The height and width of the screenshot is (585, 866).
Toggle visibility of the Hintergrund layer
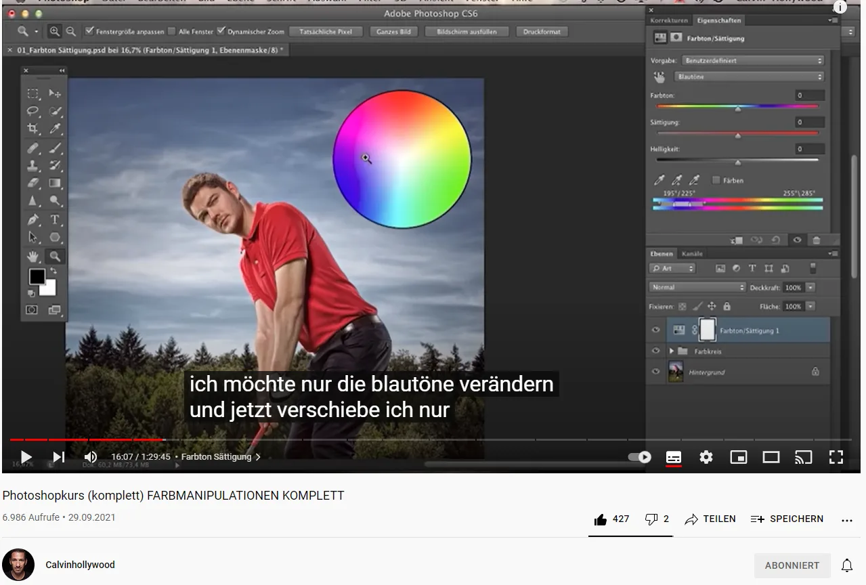tap(655, 372)
